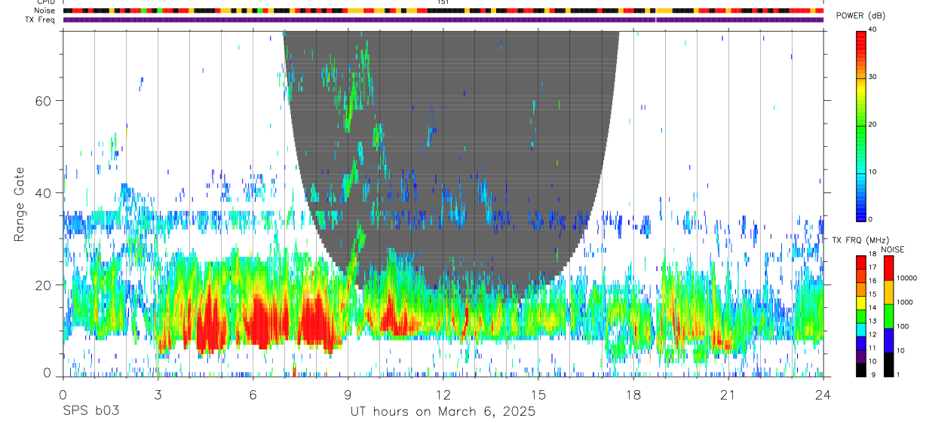Click the 10000 label in noise legend
This screenshot has height=427, width=926.
pyautogui.click(x=907, y=278)
